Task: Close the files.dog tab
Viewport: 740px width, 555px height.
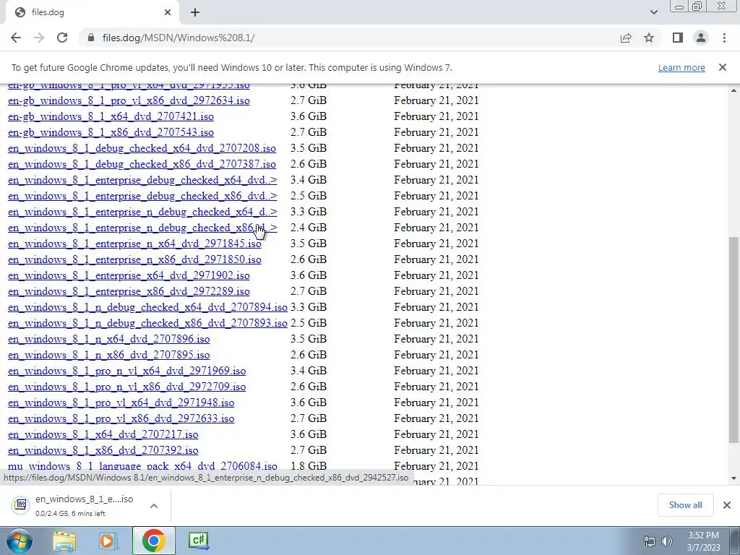Action: tap(168, 12)
